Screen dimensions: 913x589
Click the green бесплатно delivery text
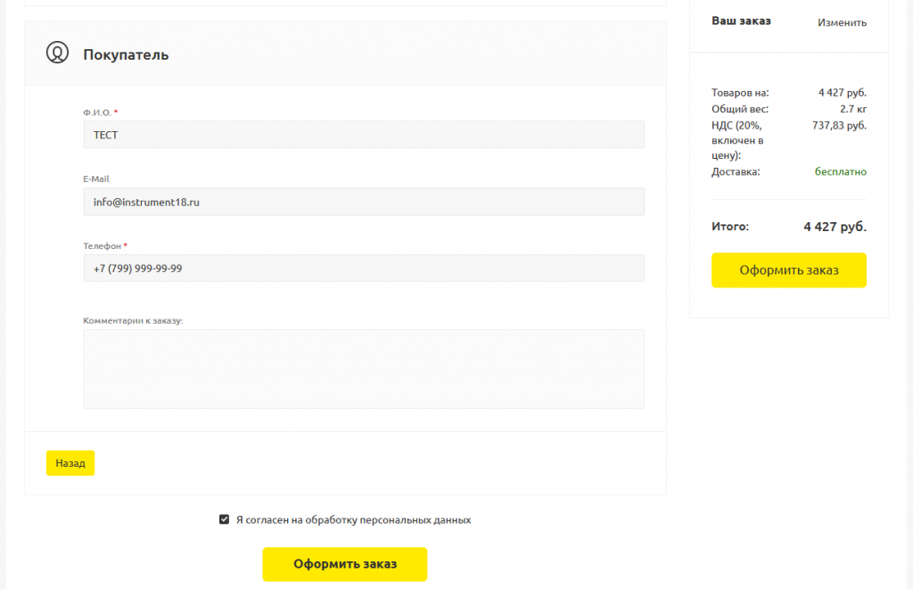[840, 171]
